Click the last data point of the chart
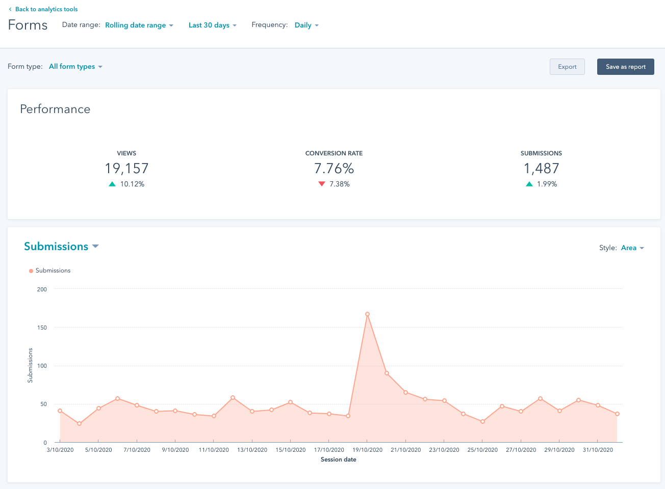 (617, 414)
